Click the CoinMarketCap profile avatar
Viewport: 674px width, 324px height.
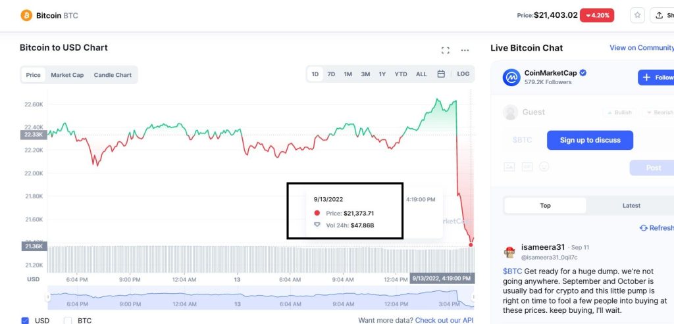pos(511,78)
